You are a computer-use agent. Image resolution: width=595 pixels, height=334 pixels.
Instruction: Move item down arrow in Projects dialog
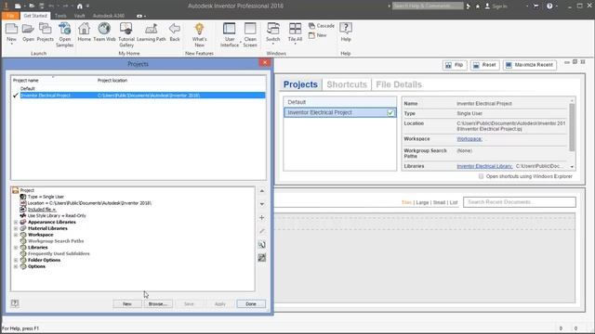click(x=262, y=204)
